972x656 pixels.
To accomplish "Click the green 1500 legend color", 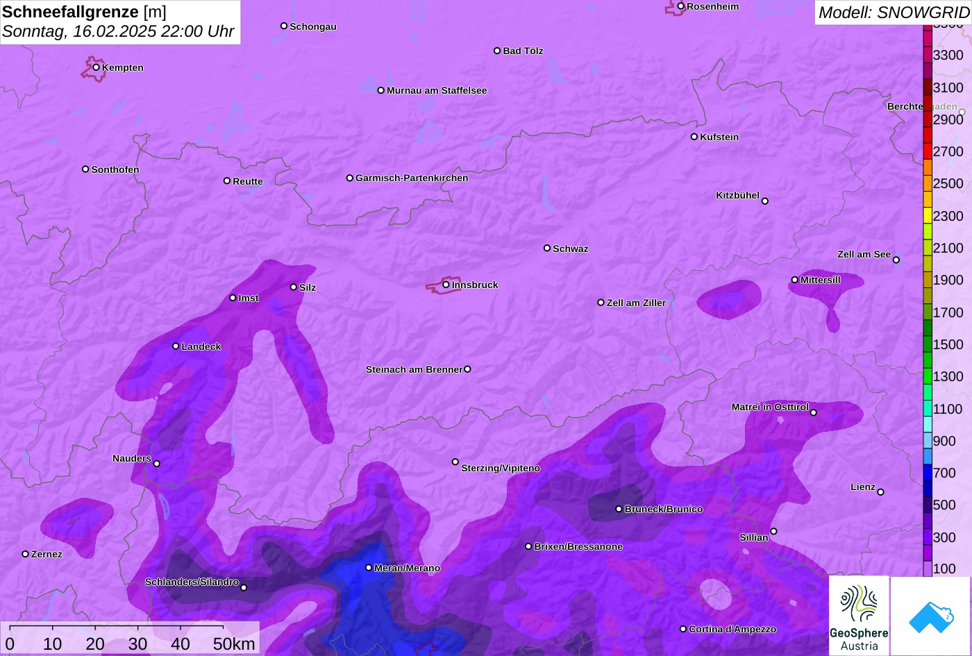I will tap(928, 344).
